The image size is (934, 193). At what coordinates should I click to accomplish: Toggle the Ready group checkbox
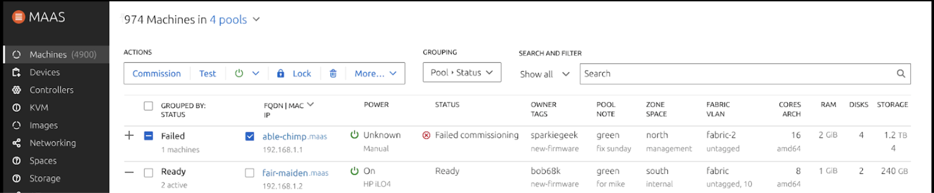(x=148, y=173)
